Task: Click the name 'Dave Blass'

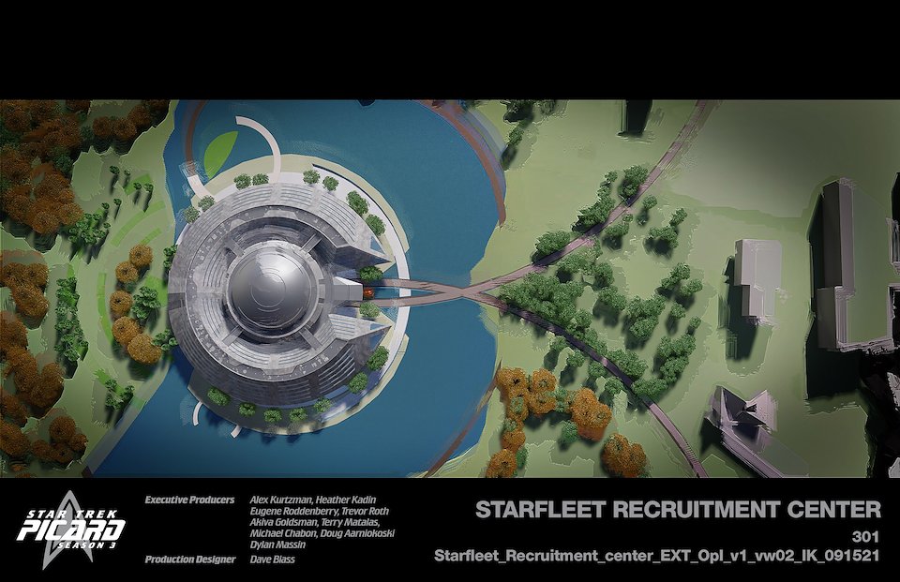Action: (x=272, y=560)
